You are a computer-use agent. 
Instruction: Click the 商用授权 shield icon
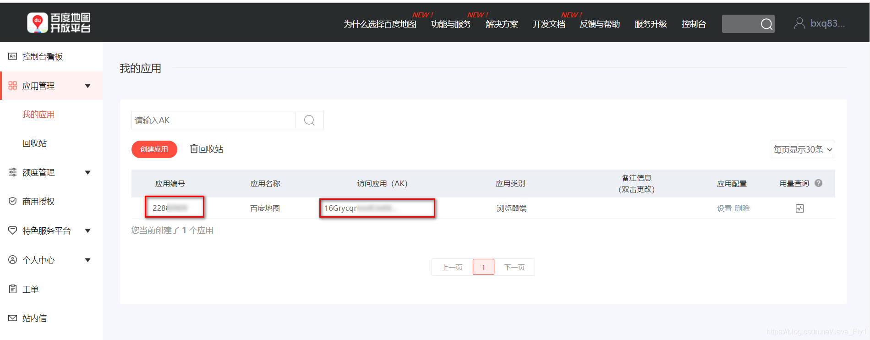pos(13,201)
